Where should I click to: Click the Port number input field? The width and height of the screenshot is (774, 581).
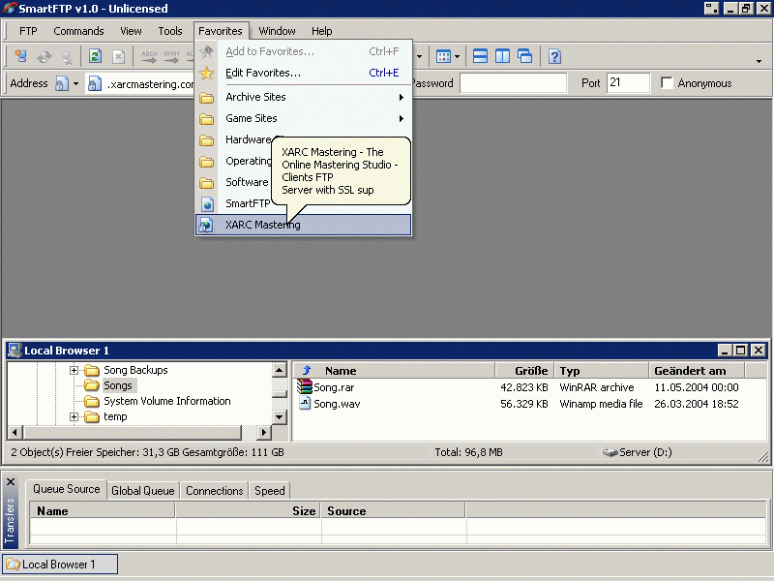pos(628,83)
